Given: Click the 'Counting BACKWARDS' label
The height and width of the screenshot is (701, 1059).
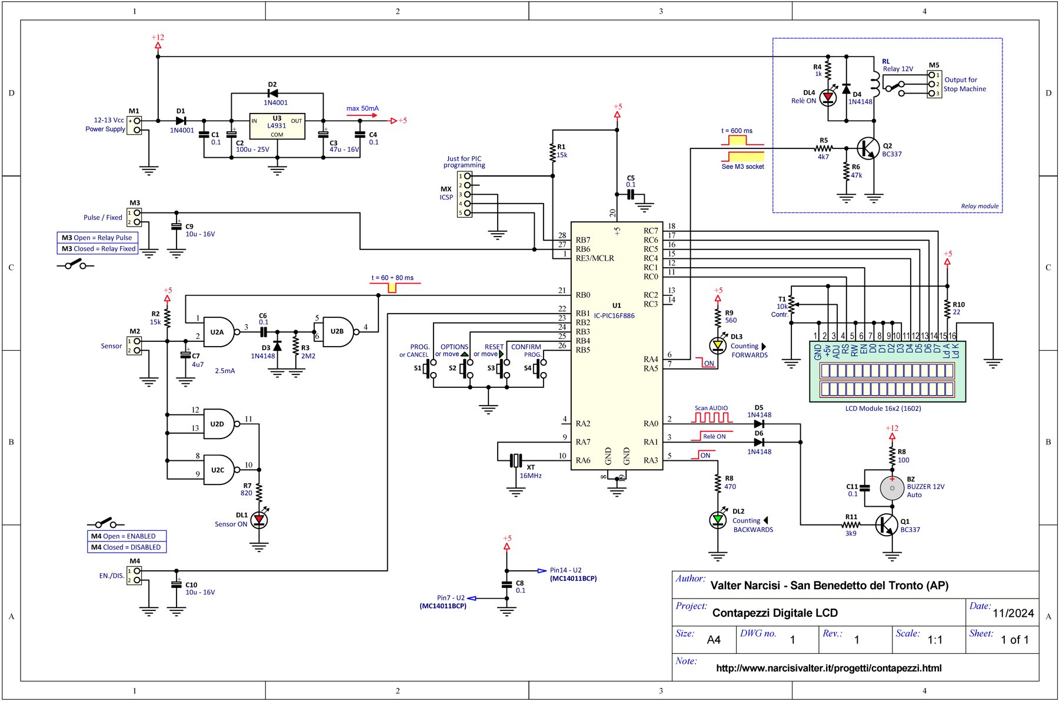Looking at the screenshot, I should pos(752,525).
